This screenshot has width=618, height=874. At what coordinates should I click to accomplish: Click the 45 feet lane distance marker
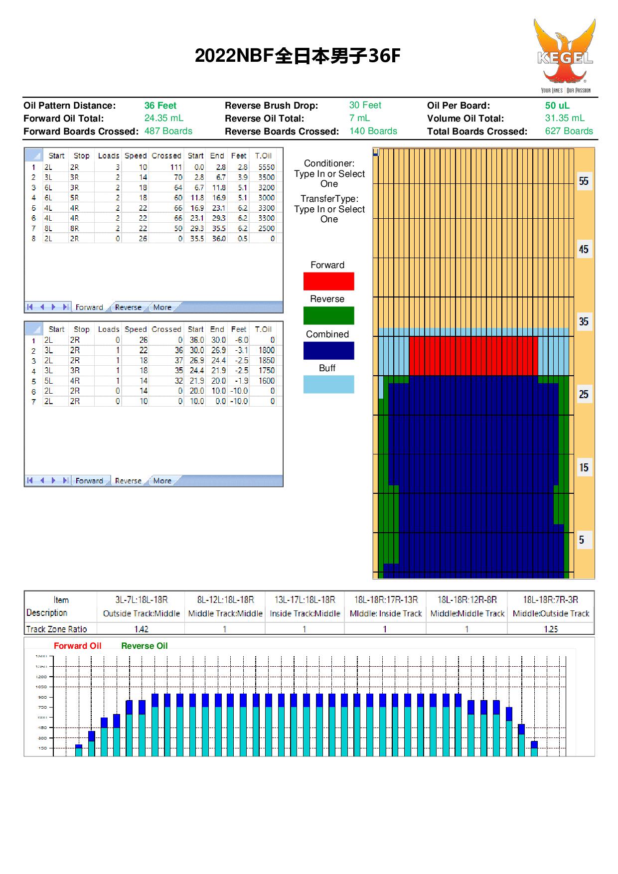tap(584, 249)
